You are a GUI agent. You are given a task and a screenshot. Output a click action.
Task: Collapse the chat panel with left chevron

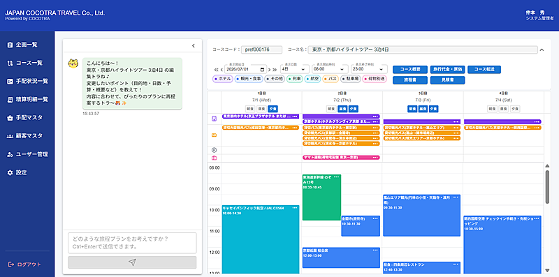194,45
